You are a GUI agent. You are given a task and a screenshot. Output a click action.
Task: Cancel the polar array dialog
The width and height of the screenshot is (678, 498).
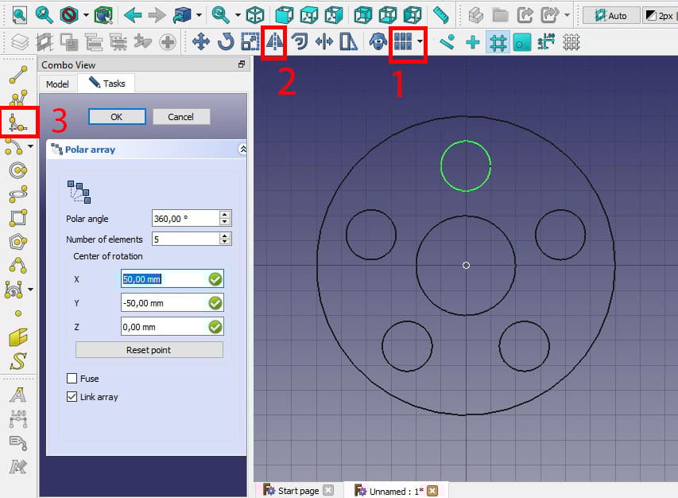click(180, 117)
